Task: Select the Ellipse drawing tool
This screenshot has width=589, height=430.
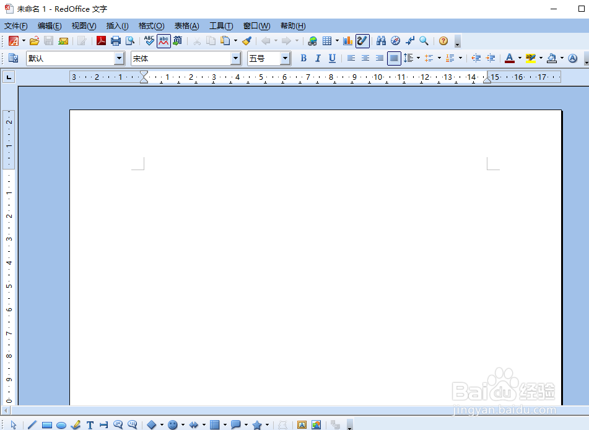Action: coord(61,425)
